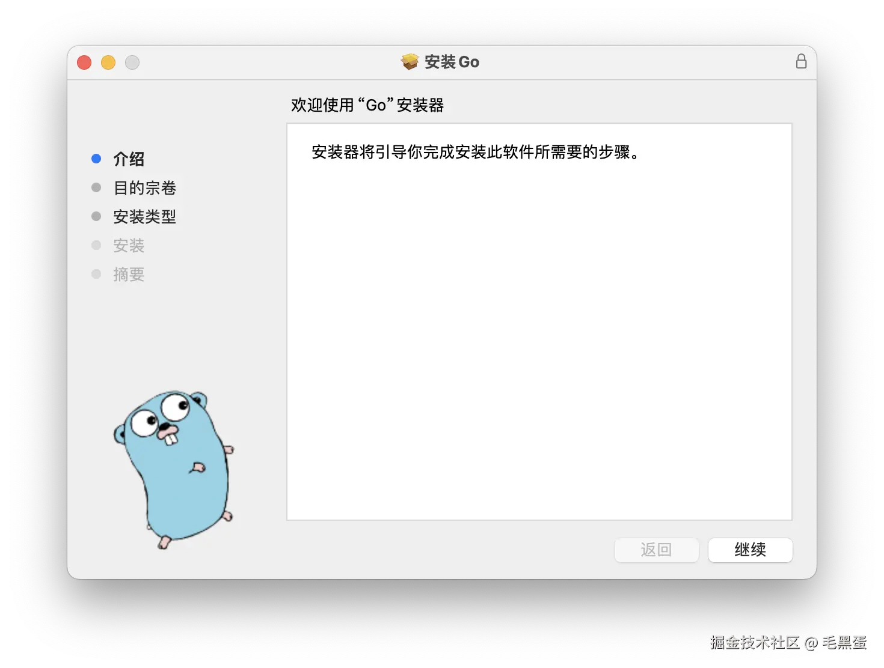Click the 继续 button to proceed

pos(750,550)
